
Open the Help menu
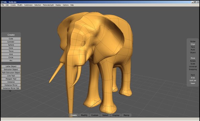tap(72, 5)
